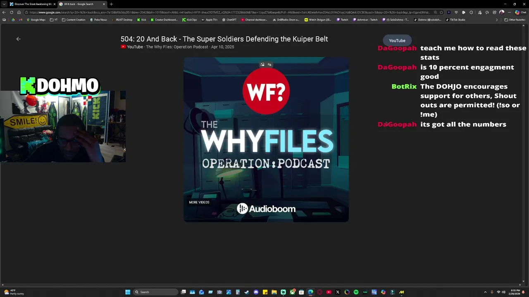Open the Google Maps bookmark
Screen dimensions: 529x297
click(36, 20)
